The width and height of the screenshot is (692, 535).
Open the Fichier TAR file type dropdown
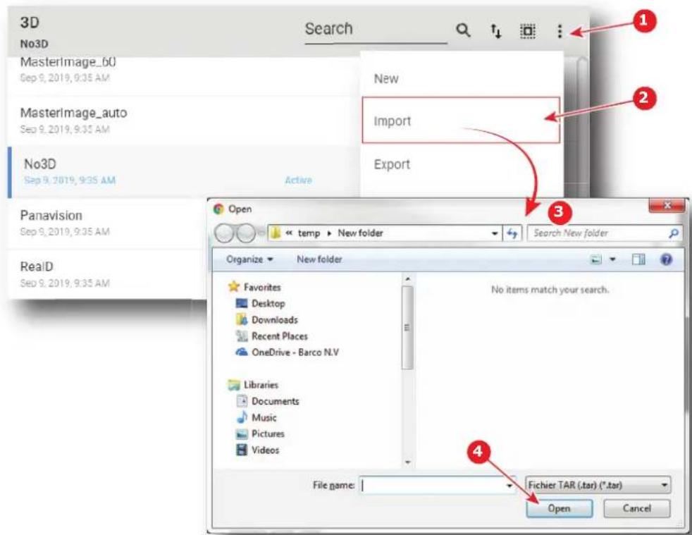[598, 485]
